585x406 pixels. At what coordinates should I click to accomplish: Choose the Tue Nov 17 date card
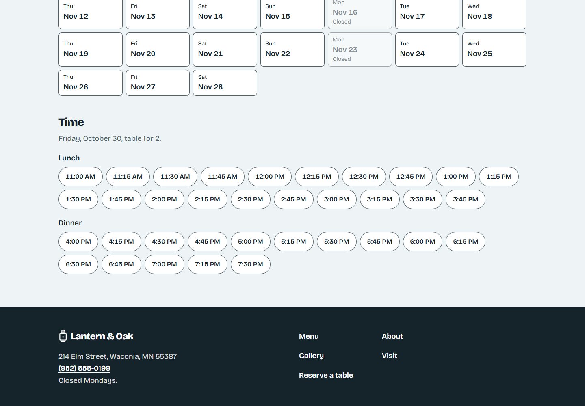pyautogui.click(x=427, y=14)
